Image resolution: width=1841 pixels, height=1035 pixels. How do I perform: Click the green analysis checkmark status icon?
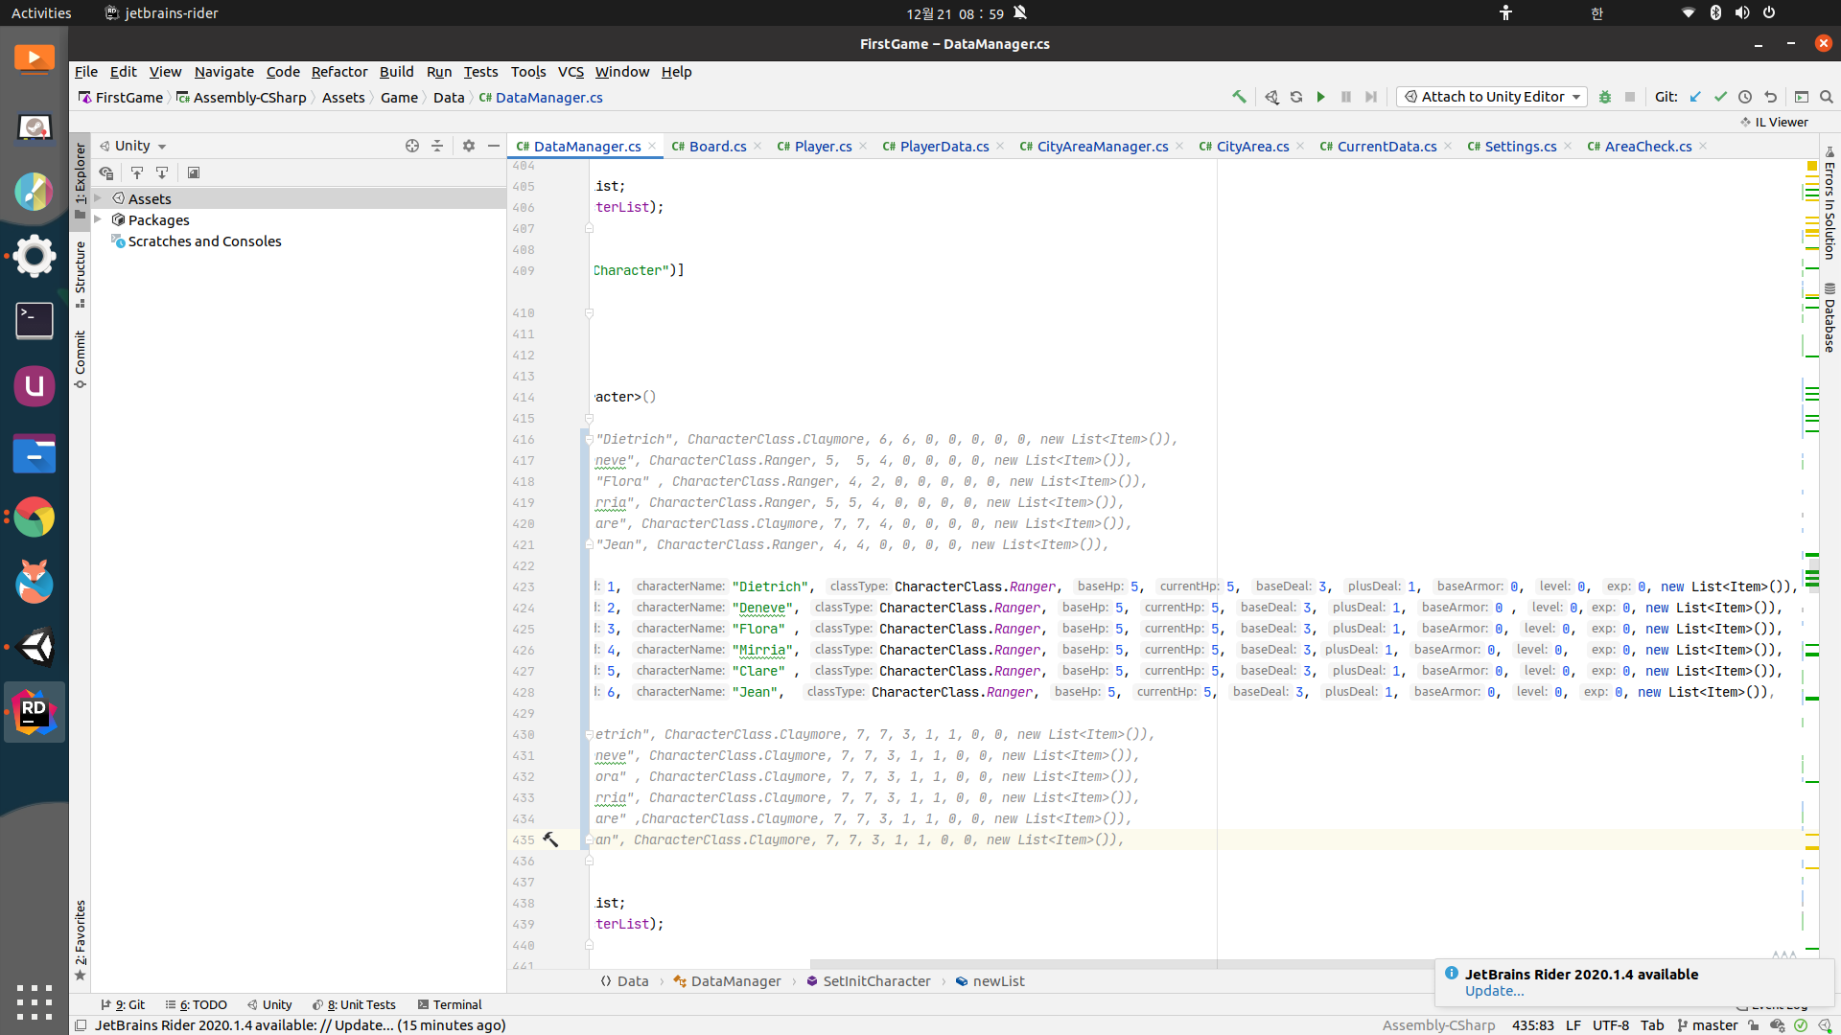(1801, 1025)
